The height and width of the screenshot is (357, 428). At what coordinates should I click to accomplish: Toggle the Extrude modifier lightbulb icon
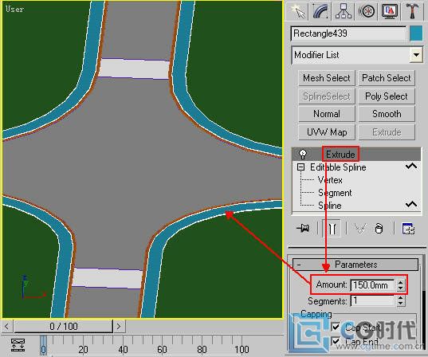click(x=302, y=155)
